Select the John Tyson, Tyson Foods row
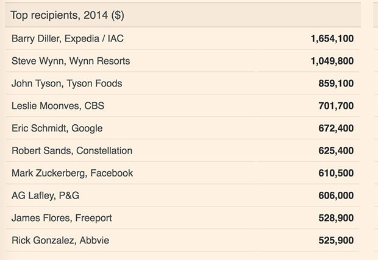This screenshot has height=260, width=378. (183, 83)
